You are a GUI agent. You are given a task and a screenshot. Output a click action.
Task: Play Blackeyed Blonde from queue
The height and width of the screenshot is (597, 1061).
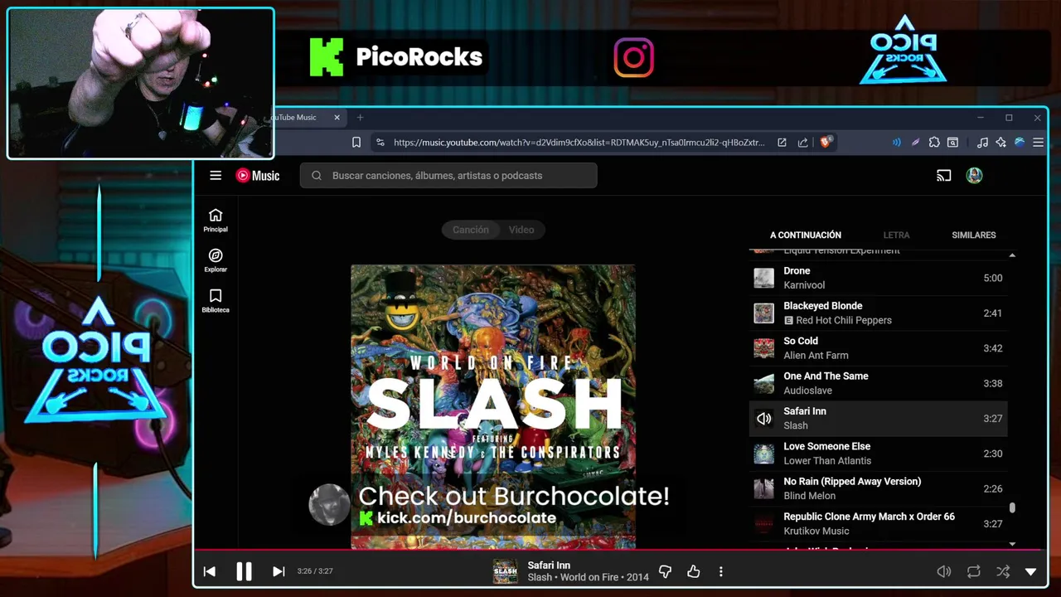click(x=879, y=313)
